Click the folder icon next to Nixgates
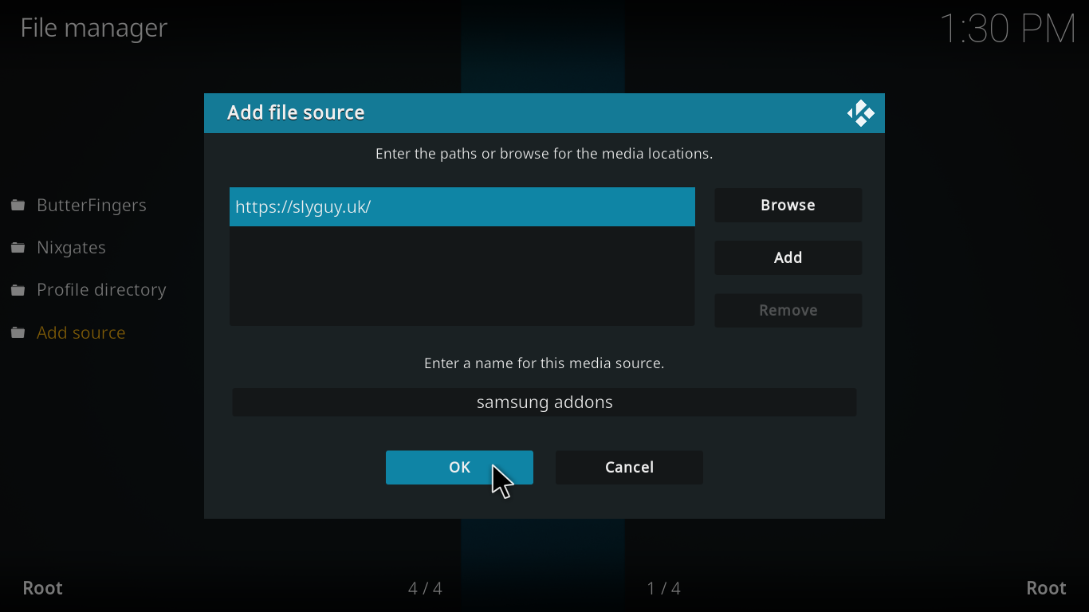The image size is (1089, 612). tap(18, 248)
